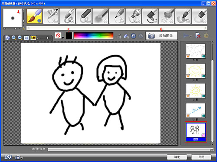Click the undo arrow icon
This screenshot has height=162, width=217.
tap(133, 36)
